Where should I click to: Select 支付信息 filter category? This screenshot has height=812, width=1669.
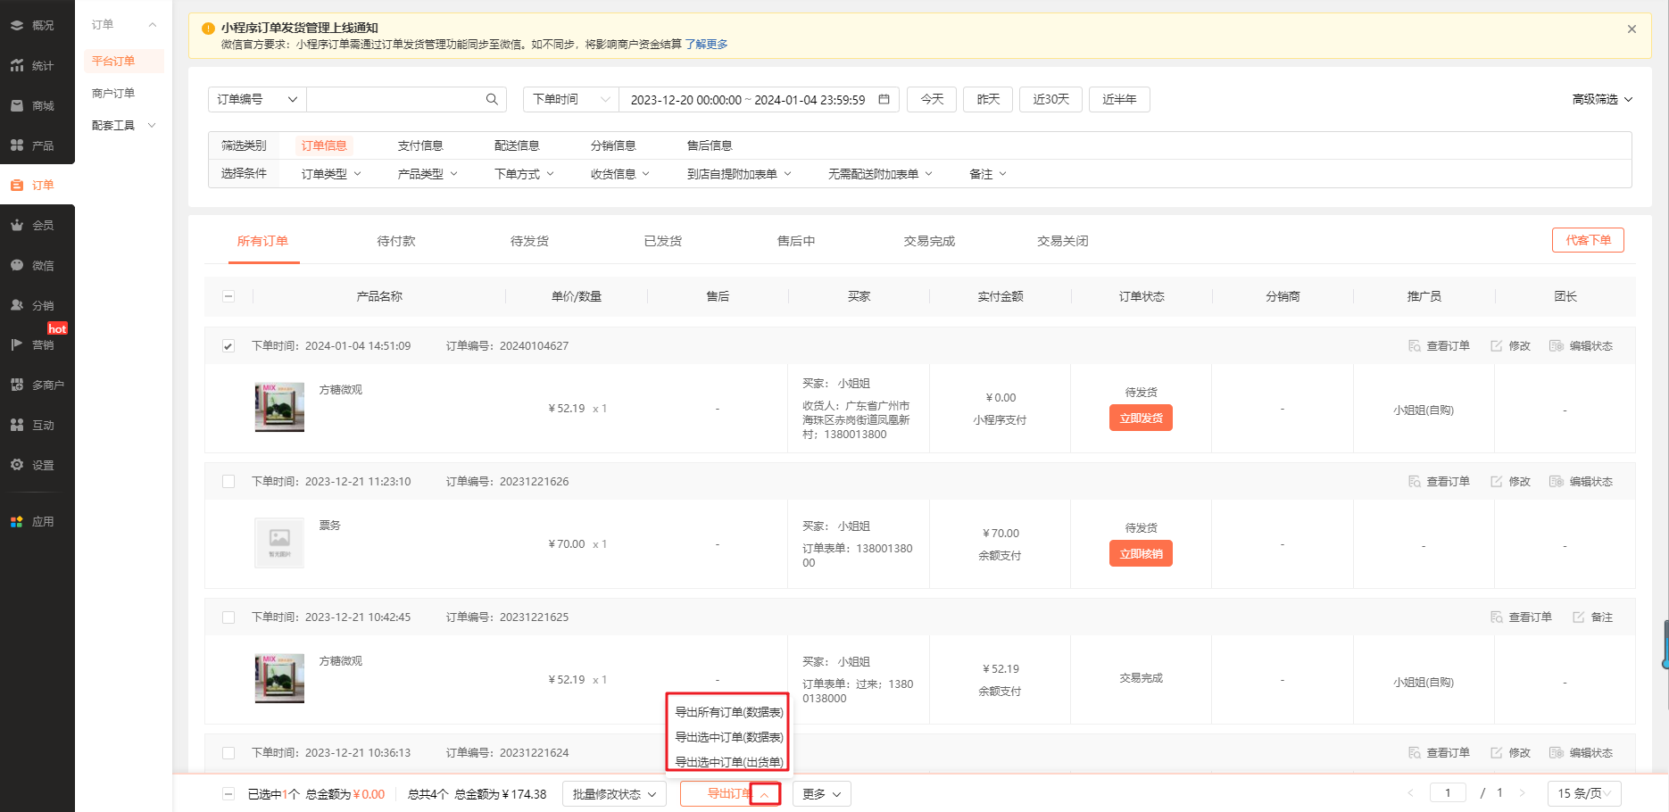pos(420,145)
